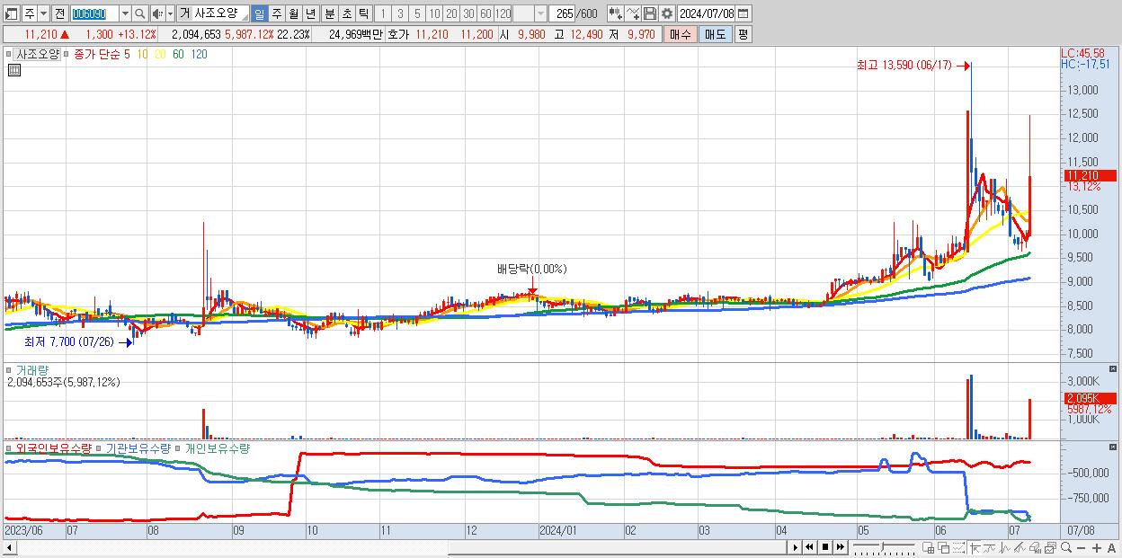This screenshot has height=558, width=1122.
Task: Toggle the small square marker next to 종가 단순
Action: (67, 54)
